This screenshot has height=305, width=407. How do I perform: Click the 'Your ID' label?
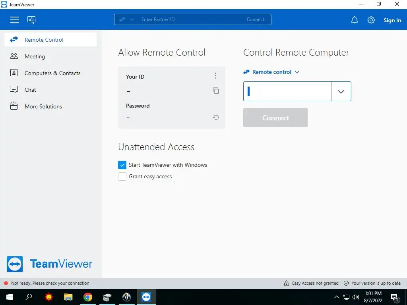tap(135, 77)
